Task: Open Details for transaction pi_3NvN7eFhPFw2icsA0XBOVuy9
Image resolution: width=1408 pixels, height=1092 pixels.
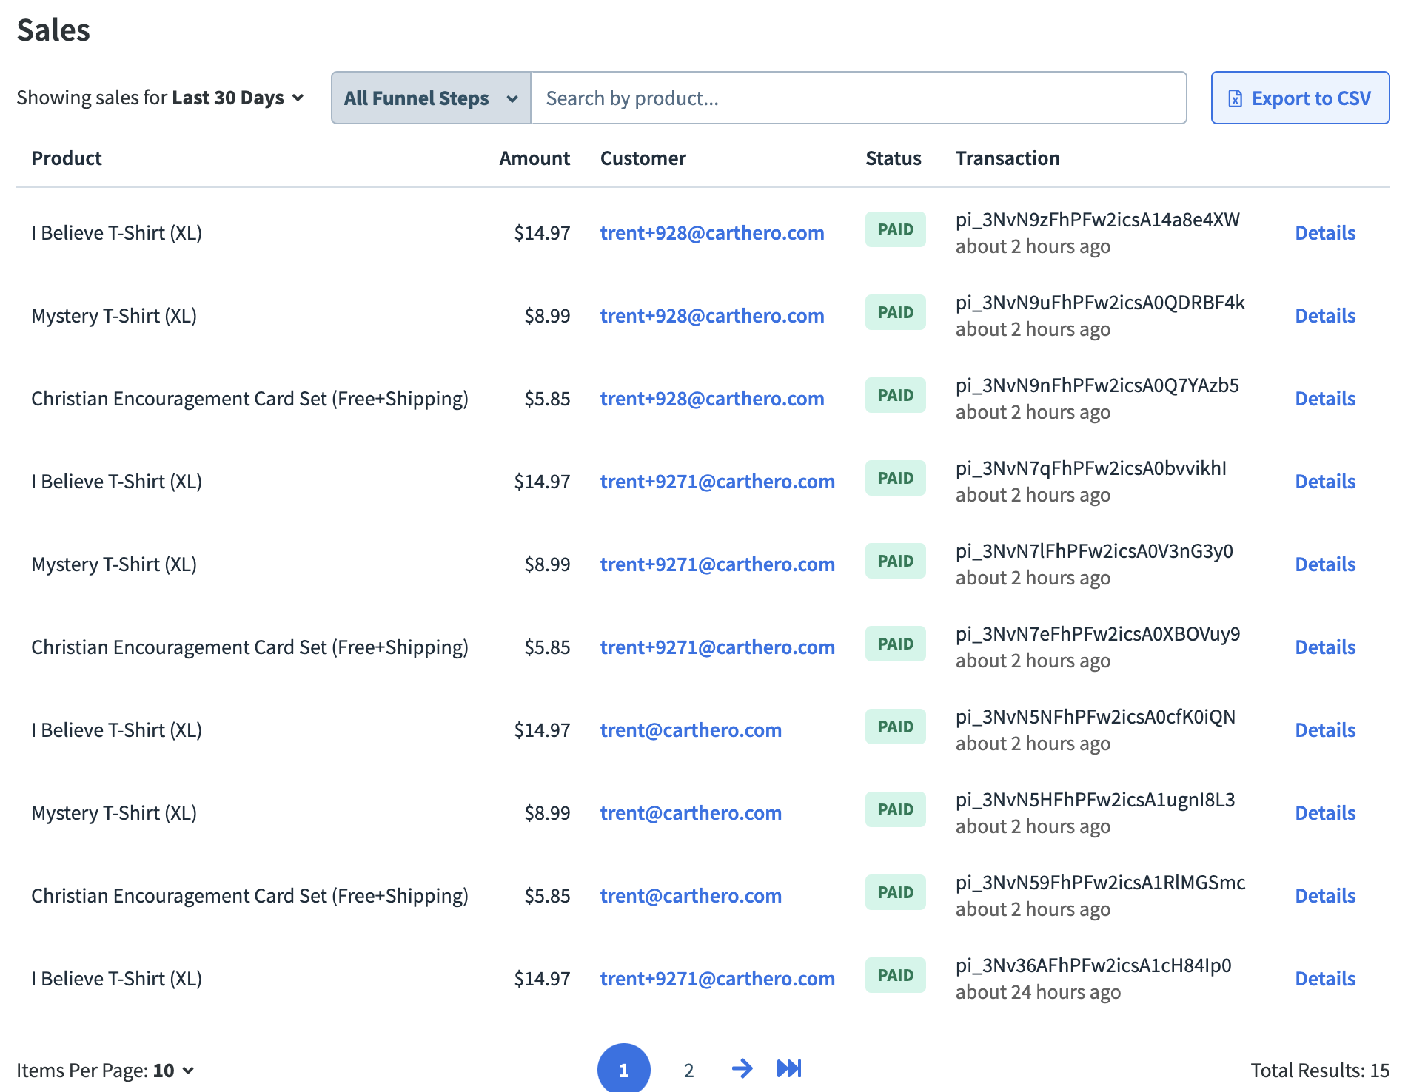Action: coord(1325,647)
